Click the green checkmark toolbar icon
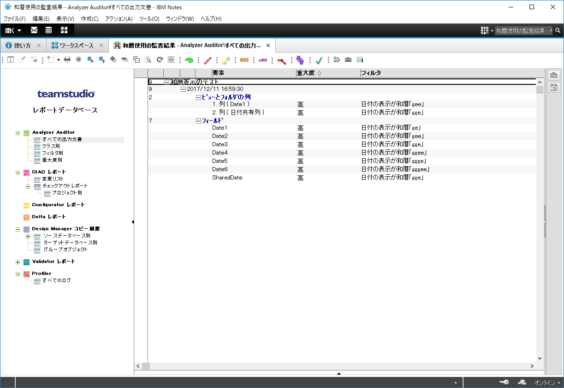Image resolution: width=564 pixels, height=388 pixels. coord(319,60)
